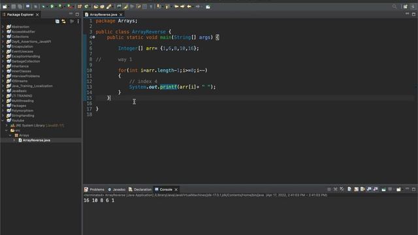Click the Debug bug icon in toolbar
The height and width of the screenshot is (235, 418).
(x=44, y=7)
